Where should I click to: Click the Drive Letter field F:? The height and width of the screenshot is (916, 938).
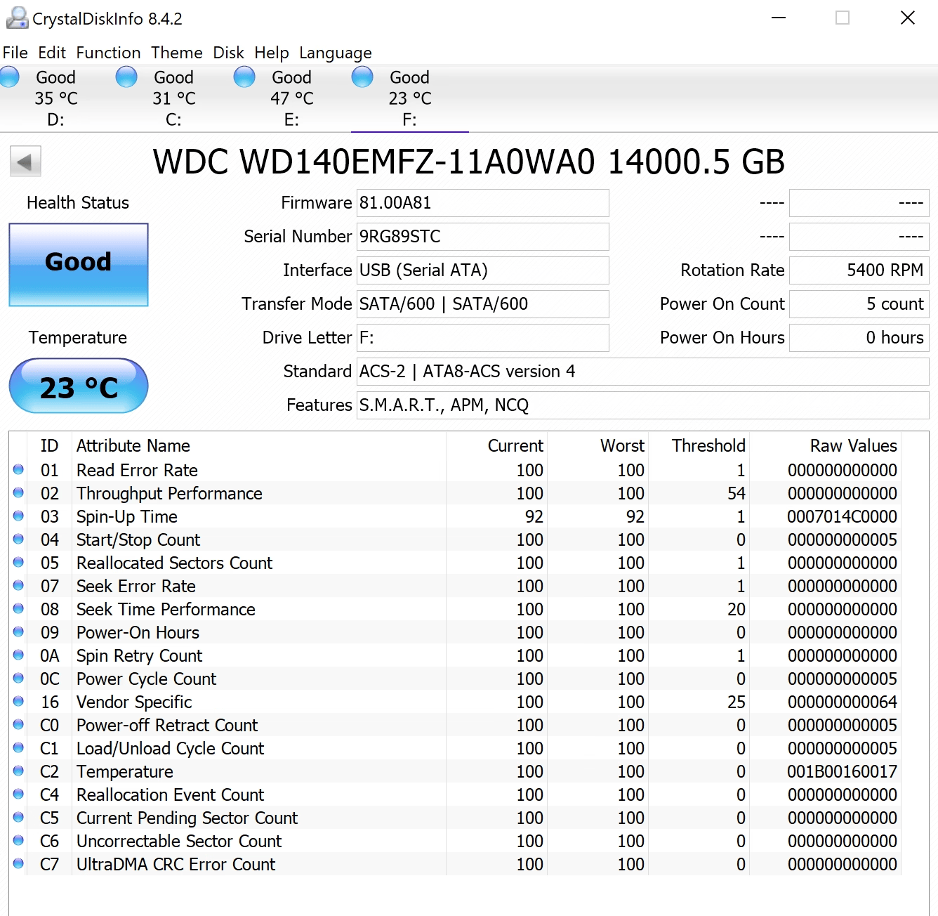483,338
